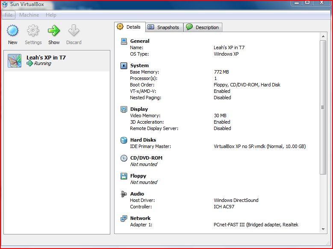The height and width of the screenshot is (249, 333).
Task: Click the Snapshots tab camera icon
Action: pyautogui.click(x=151, y=27)
